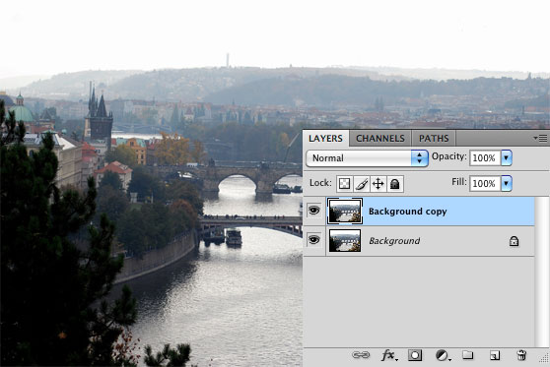Create a new layer
Image resolution: width=550 pixels, height=367 pixels.
(x=495, y=355)
